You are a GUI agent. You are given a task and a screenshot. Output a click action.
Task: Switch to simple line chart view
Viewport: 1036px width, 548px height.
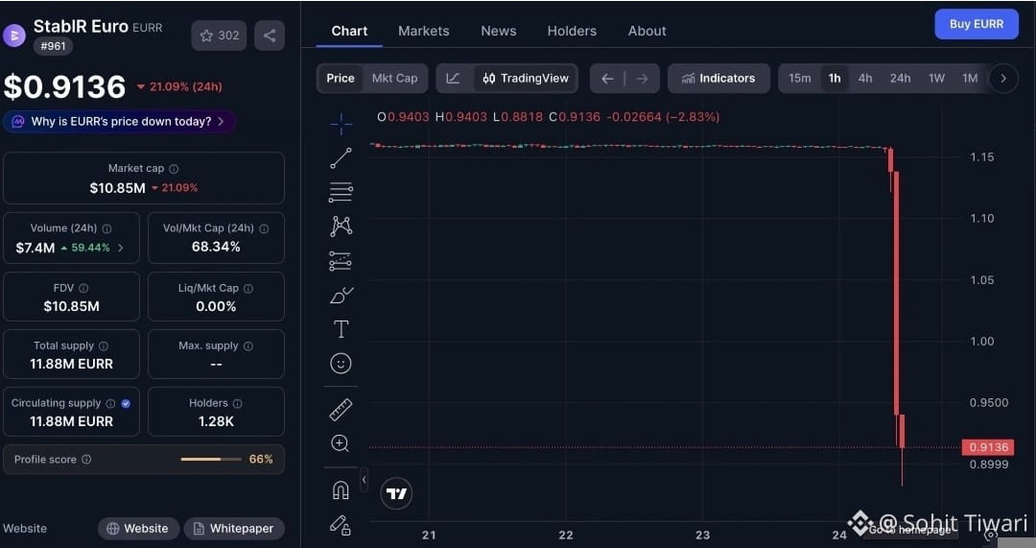pos(453,78)
